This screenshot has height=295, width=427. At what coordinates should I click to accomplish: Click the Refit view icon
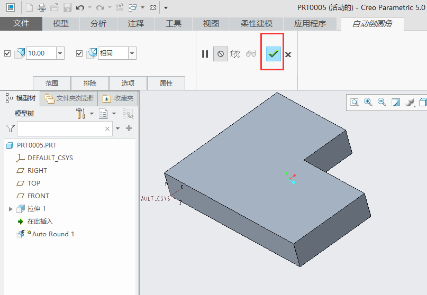pyautogui.click(x=354, y=102)
